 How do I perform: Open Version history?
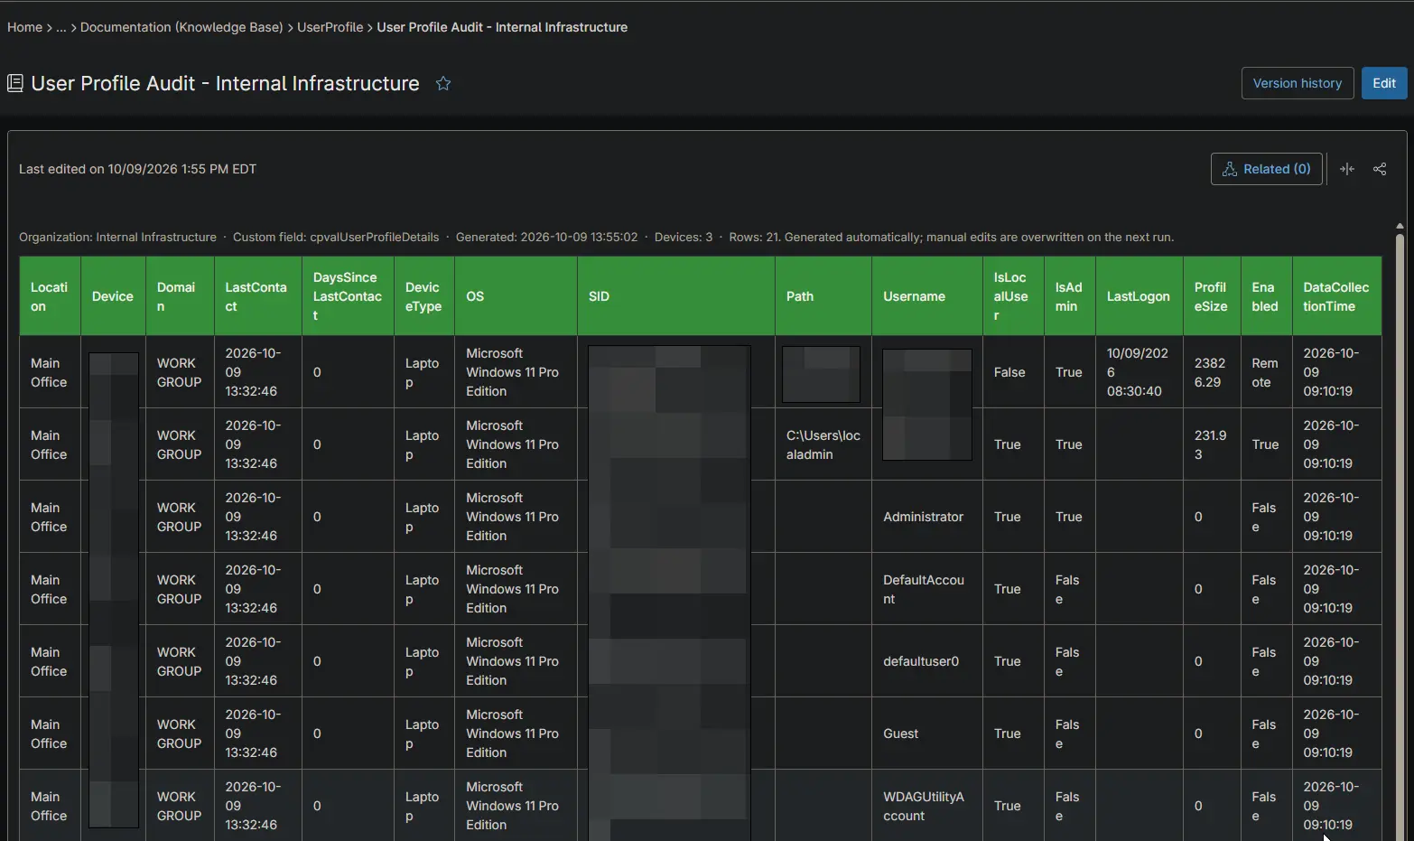[1298, 83]
